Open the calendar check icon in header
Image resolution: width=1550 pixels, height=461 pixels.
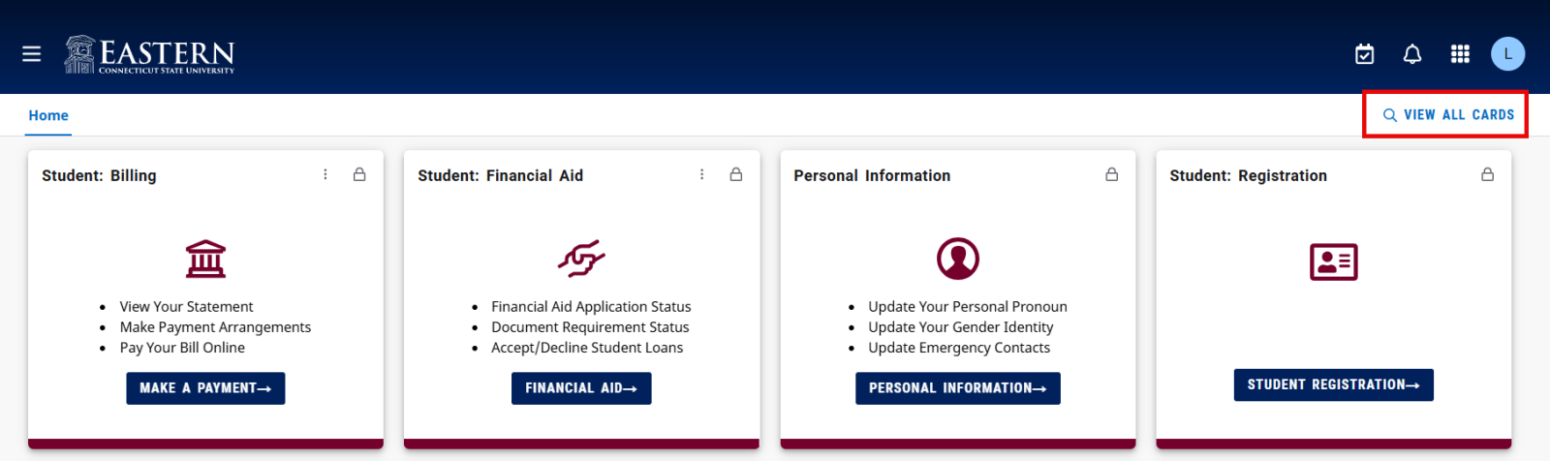[x=1364, y=54]
